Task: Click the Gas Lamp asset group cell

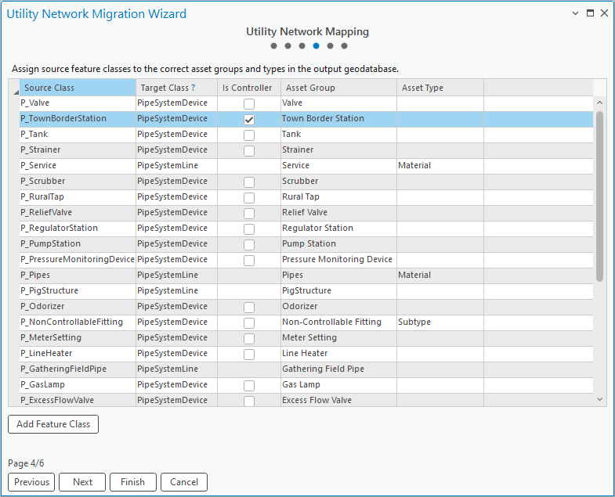Action: tap(339, 385)
